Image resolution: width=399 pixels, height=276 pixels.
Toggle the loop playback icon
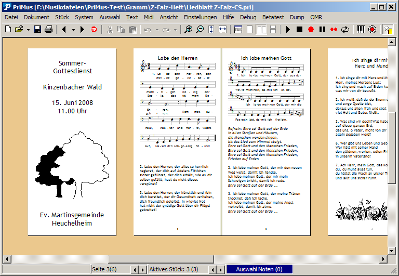(345, 30)
